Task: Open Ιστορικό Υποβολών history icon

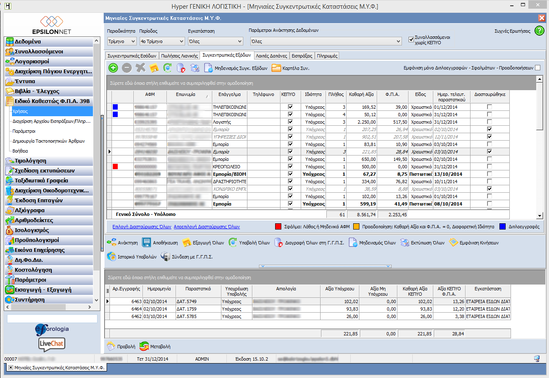Action: point(112,257)
